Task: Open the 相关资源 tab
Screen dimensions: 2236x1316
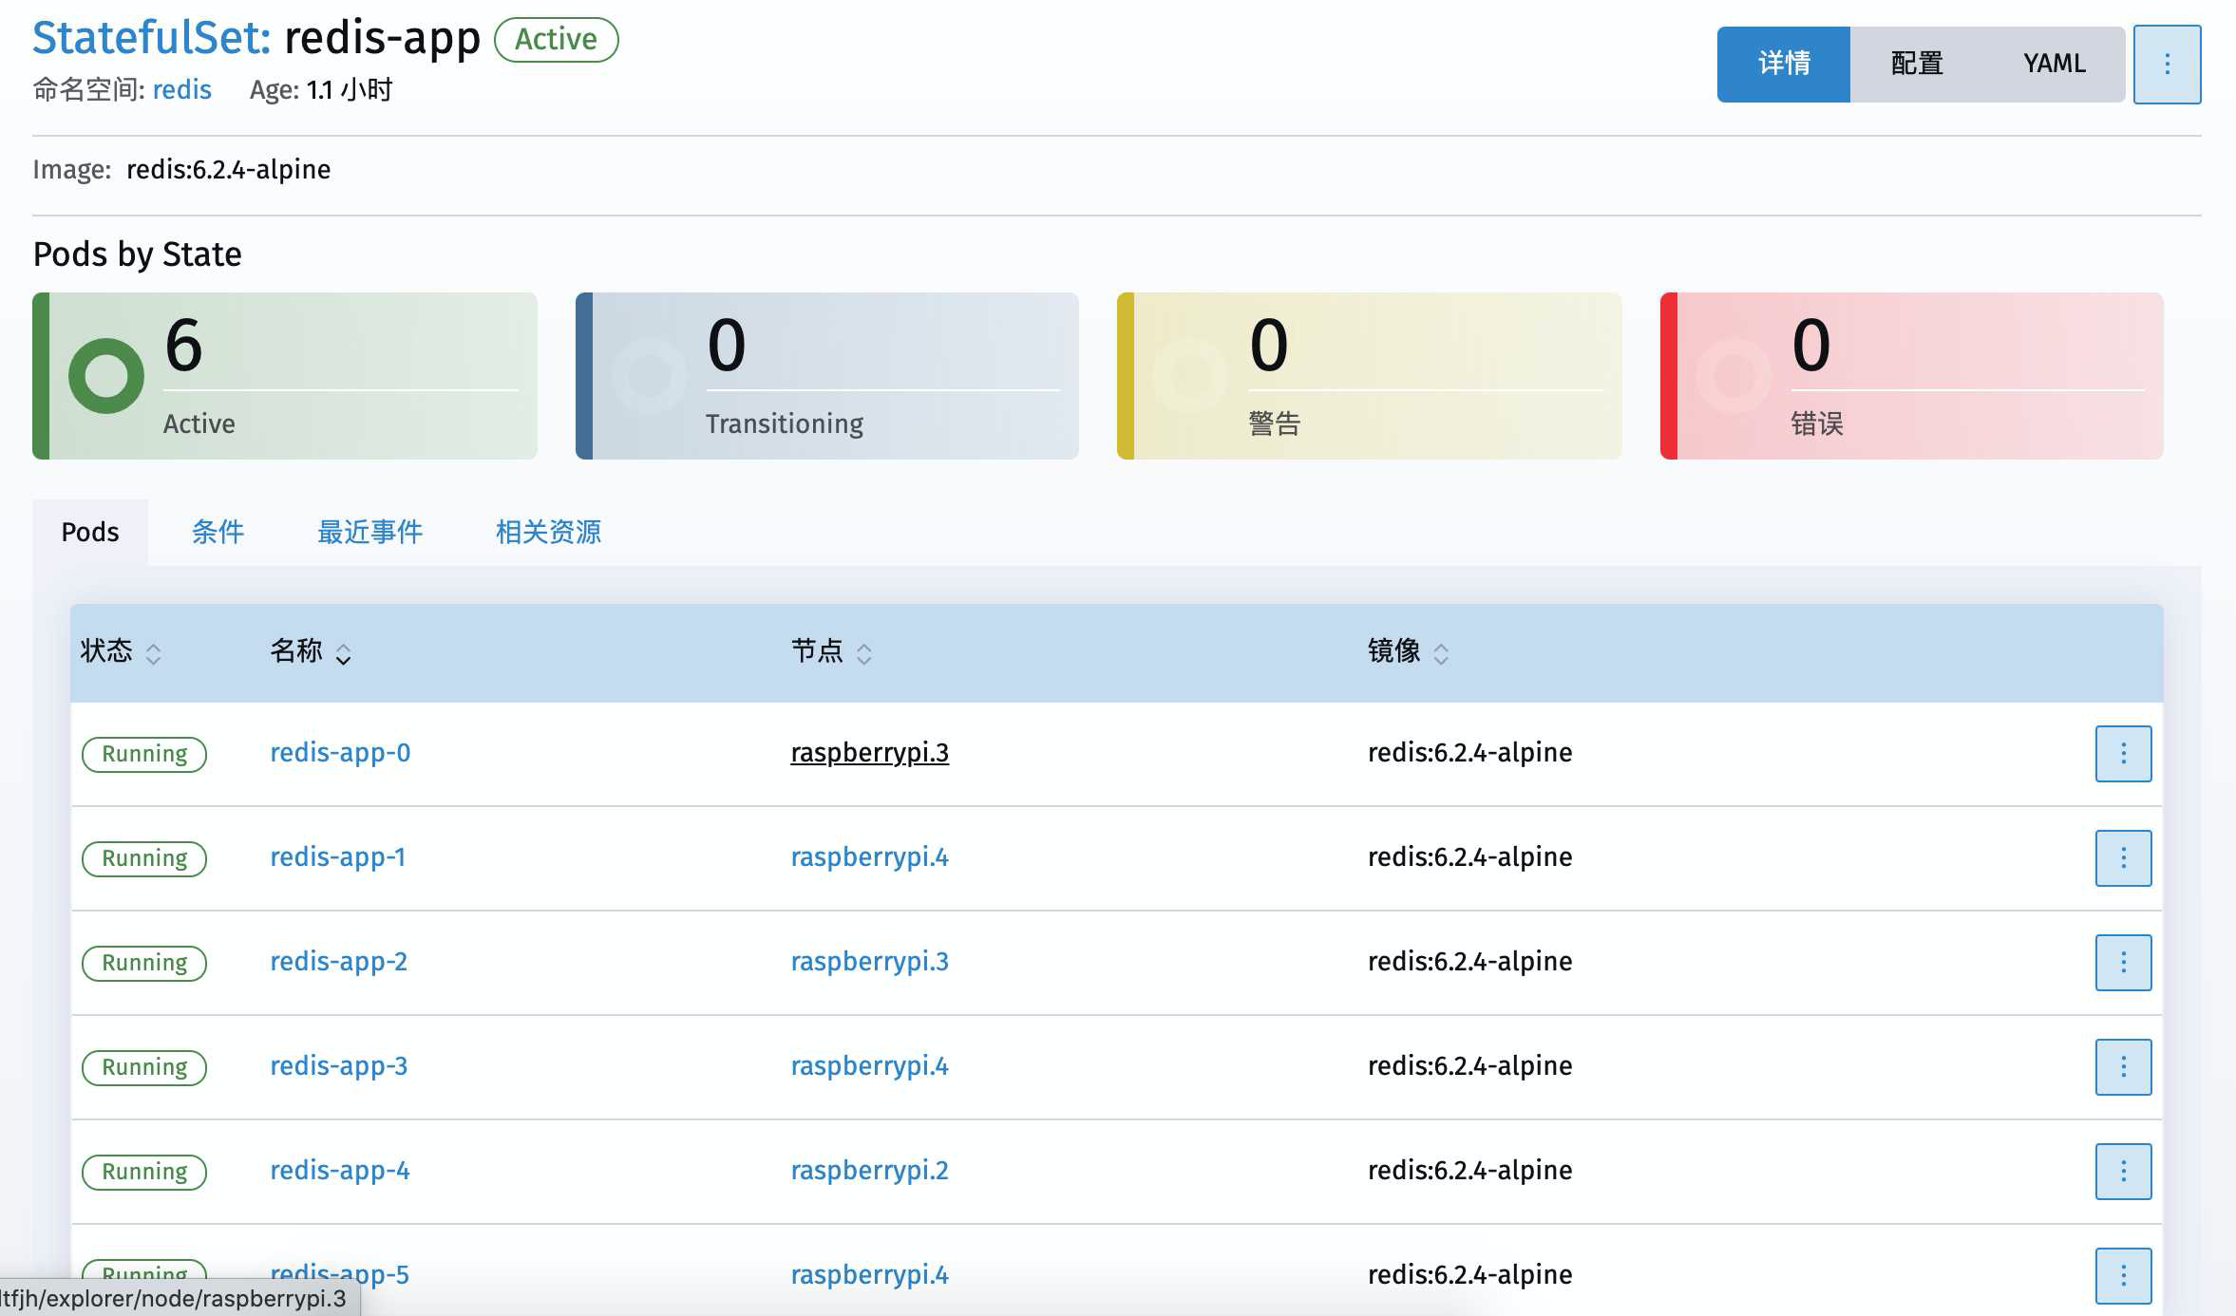Action: [548, 532]
